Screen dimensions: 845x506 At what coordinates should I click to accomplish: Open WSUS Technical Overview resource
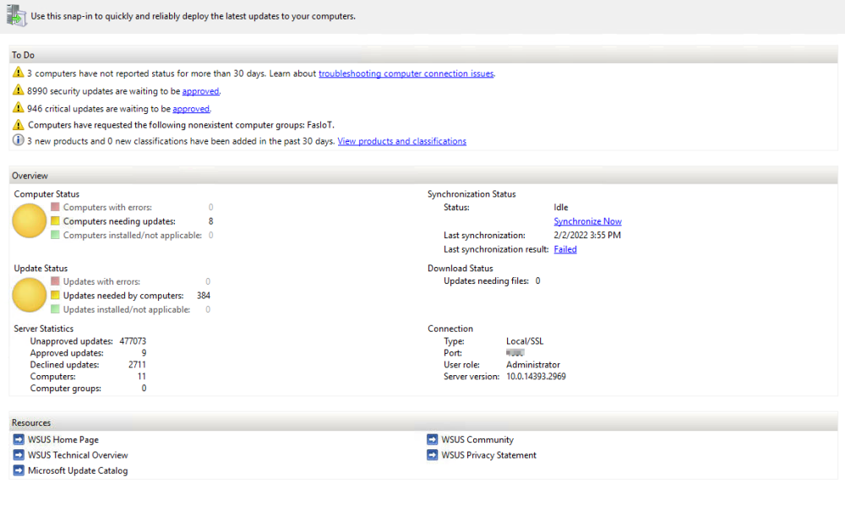[x=78, y=455]
